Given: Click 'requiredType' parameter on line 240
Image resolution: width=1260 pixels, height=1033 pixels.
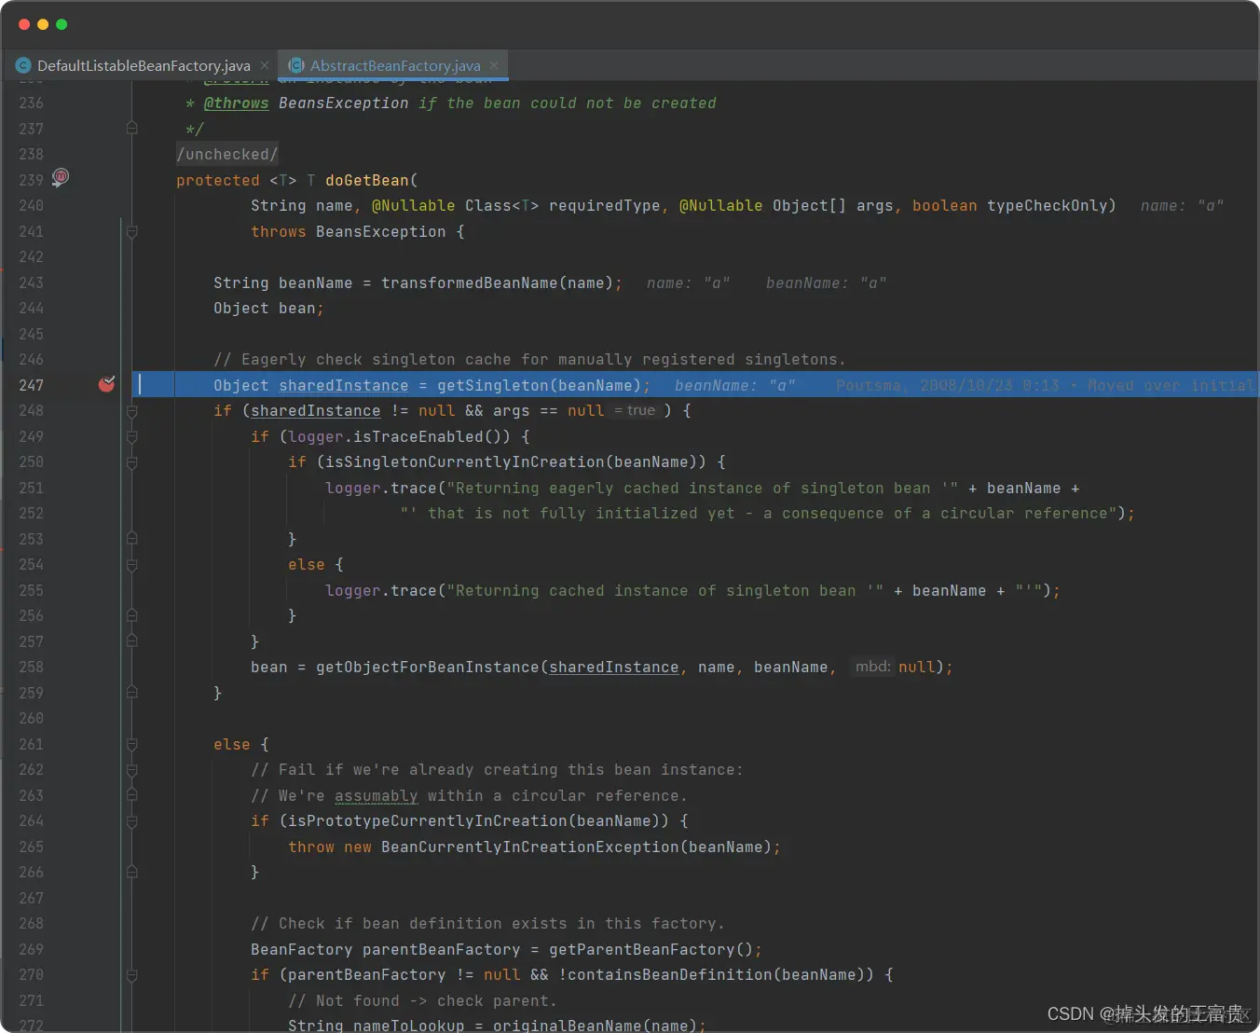Looking at the screenshot, I should [x=604, y=206].
